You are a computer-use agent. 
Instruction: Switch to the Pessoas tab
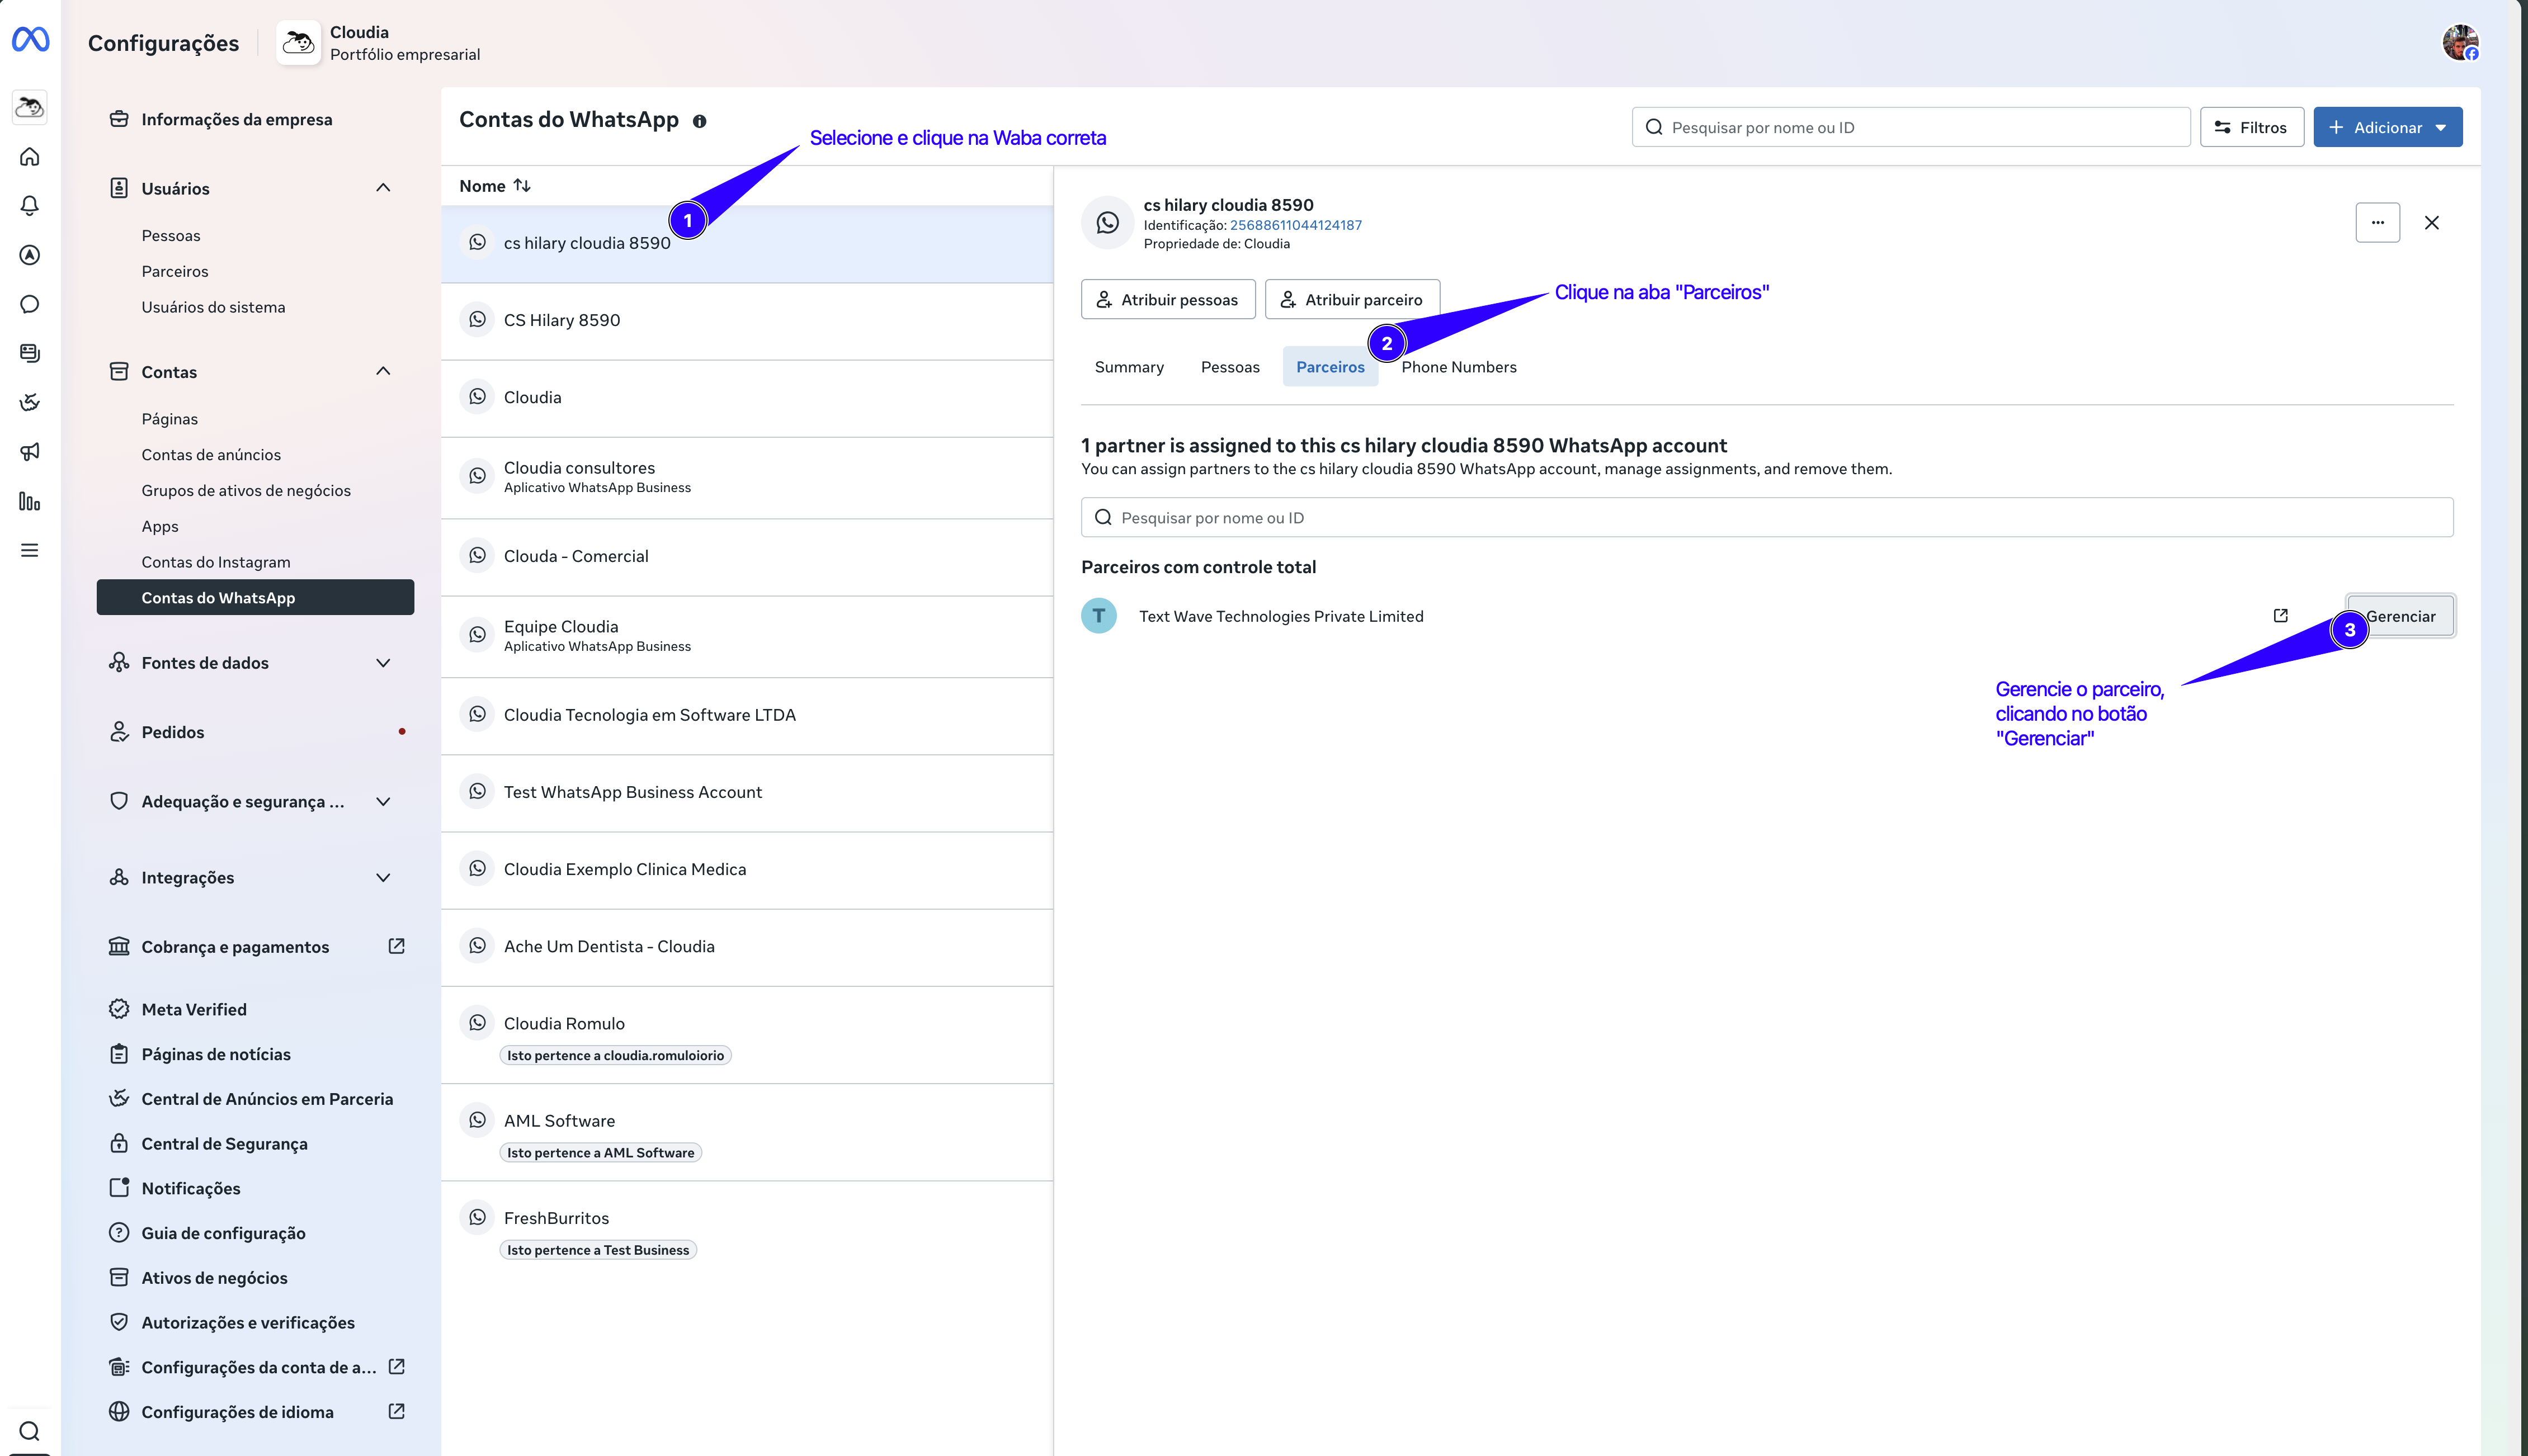1230,367
